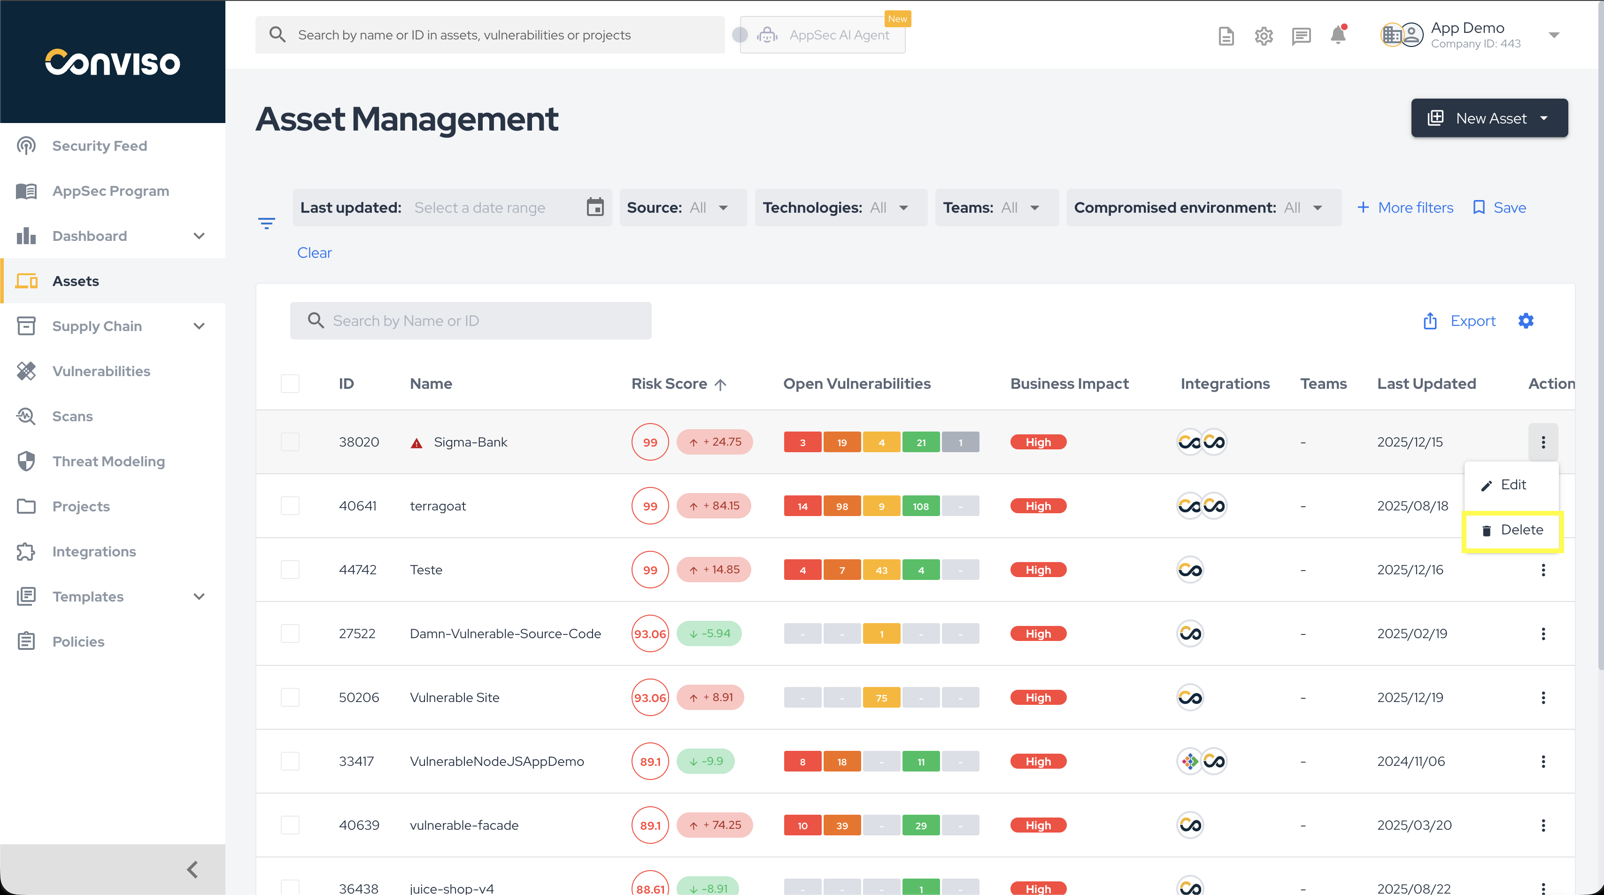Select all assets using the header checkbox
This screenshot has height=895, width=1604.
(290, 383)
